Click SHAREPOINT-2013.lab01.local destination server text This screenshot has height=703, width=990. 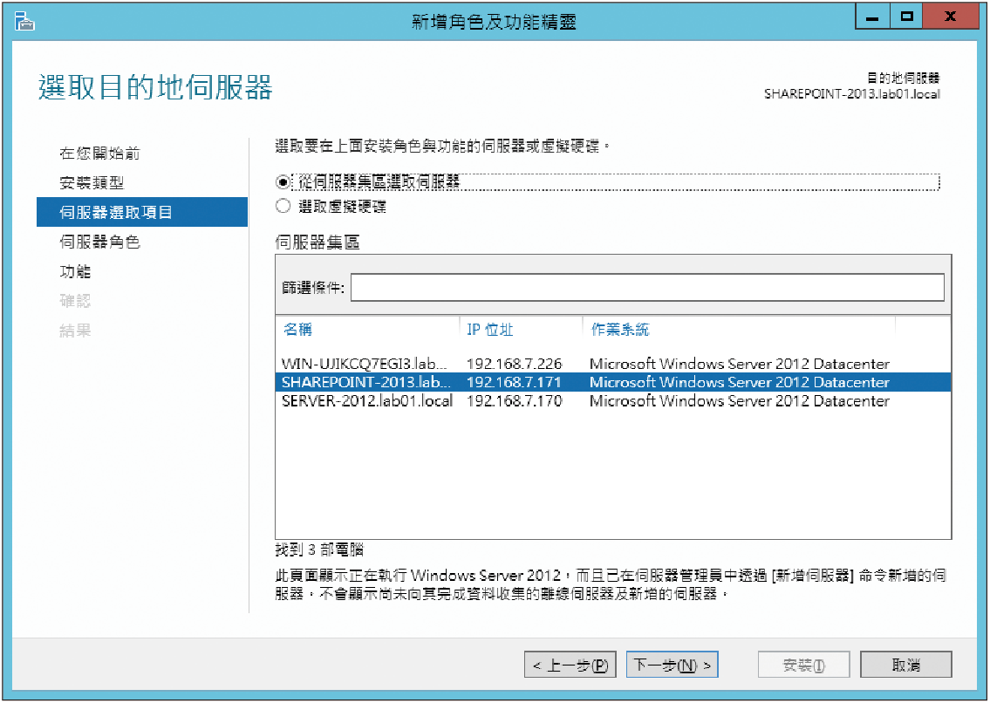851,94
